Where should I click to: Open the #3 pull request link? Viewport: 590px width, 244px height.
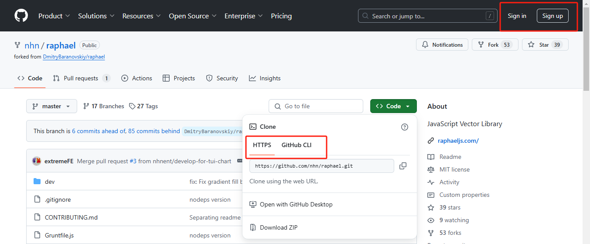click(x=133, y=161)
